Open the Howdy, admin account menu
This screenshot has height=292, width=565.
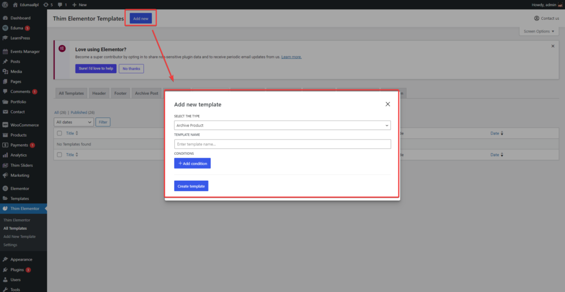pos(547,4)
